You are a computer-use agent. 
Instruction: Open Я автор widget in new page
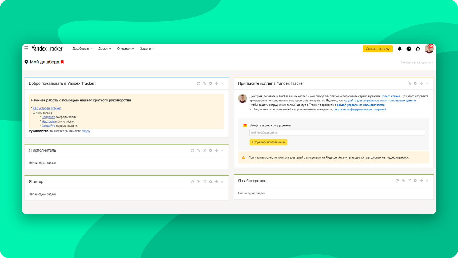(204, 182)
